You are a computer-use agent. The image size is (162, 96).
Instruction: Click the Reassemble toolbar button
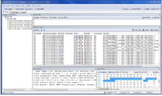[x=39, y=9]
